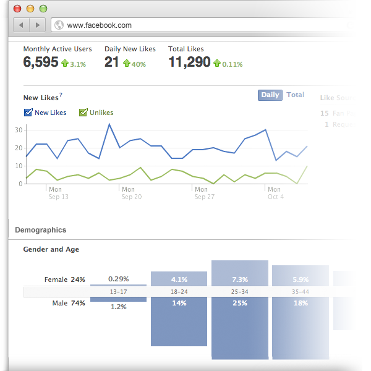Image resolution: width=371 pixels, height=371 pixels.
Task: Click the female 13-17 value 0.29%
Action: (118, 279)
